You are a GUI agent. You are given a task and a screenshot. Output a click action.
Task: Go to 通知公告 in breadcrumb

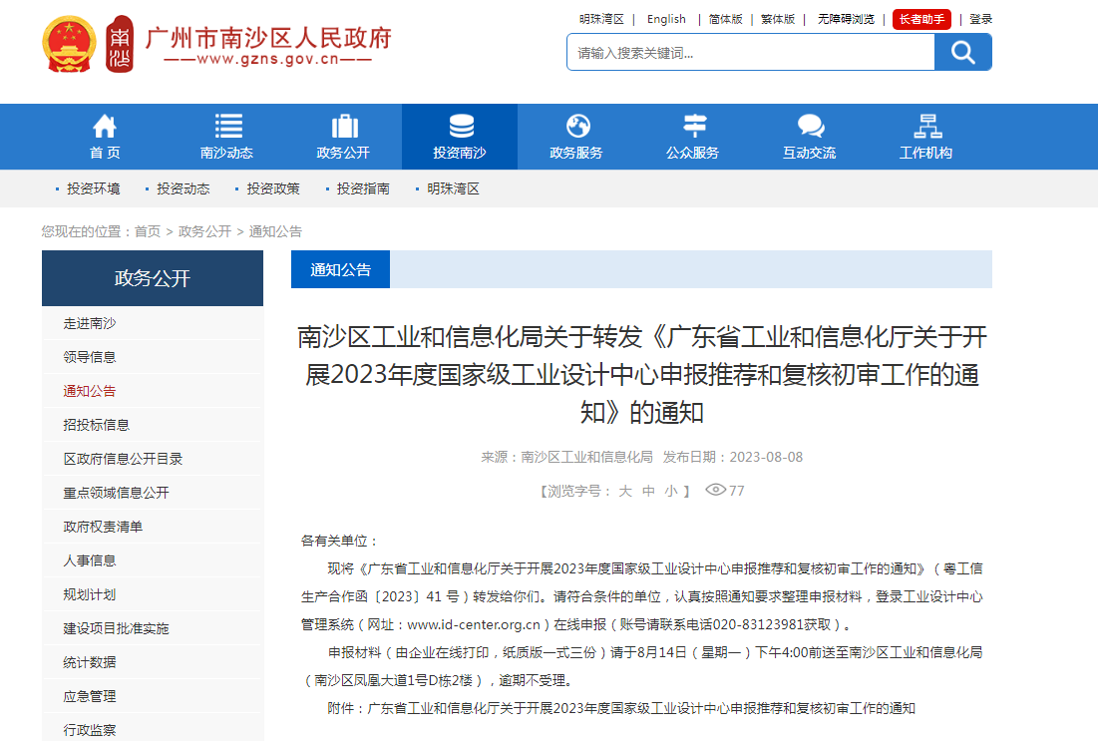[275, 231]
